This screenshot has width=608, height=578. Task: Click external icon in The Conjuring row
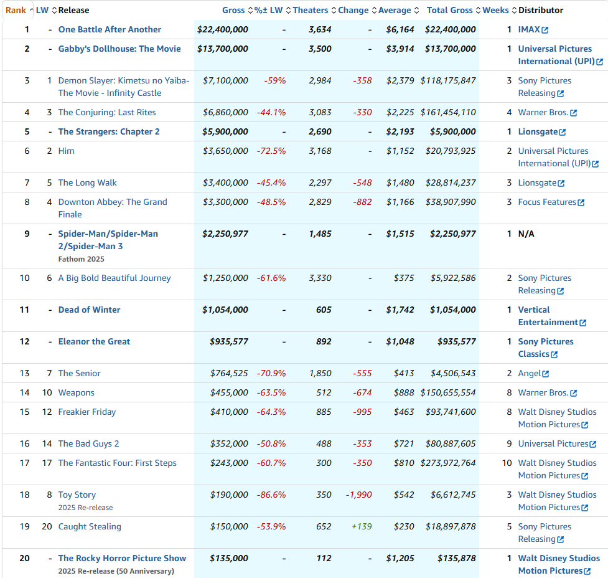tap(574, 113)
